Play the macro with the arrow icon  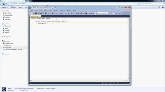[x=93, y=13]
